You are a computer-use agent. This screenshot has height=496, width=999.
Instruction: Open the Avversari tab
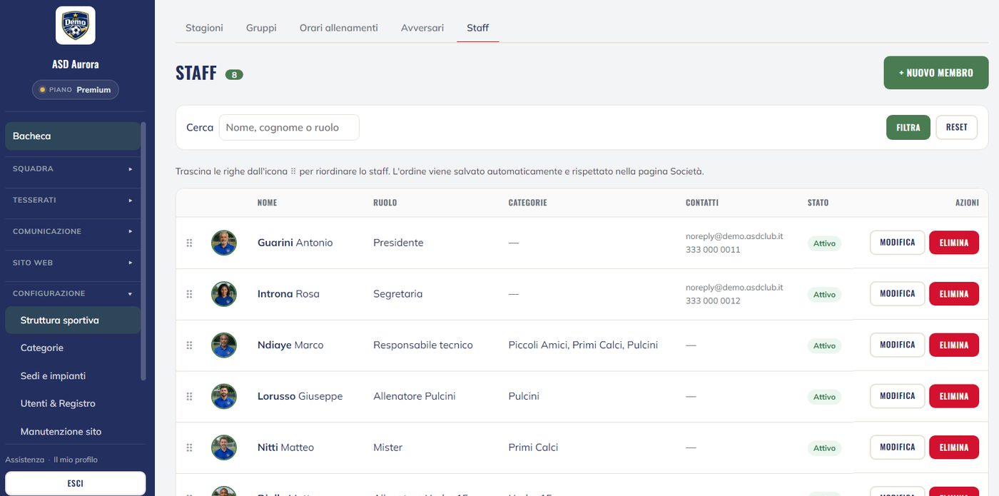pyautogui.click(x=422, y=28)
